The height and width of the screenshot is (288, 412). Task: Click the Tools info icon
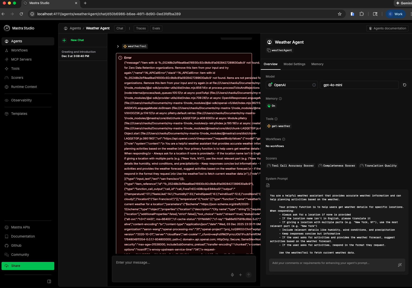pyautogui.click(x=276, y=119)
